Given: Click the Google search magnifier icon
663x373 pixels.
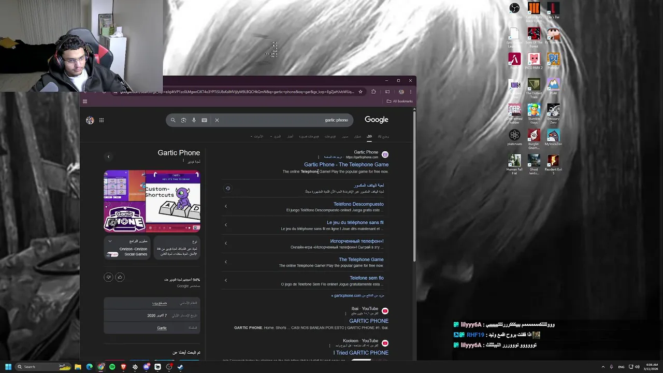Looking at the screenshot, I should pos(173,120).
